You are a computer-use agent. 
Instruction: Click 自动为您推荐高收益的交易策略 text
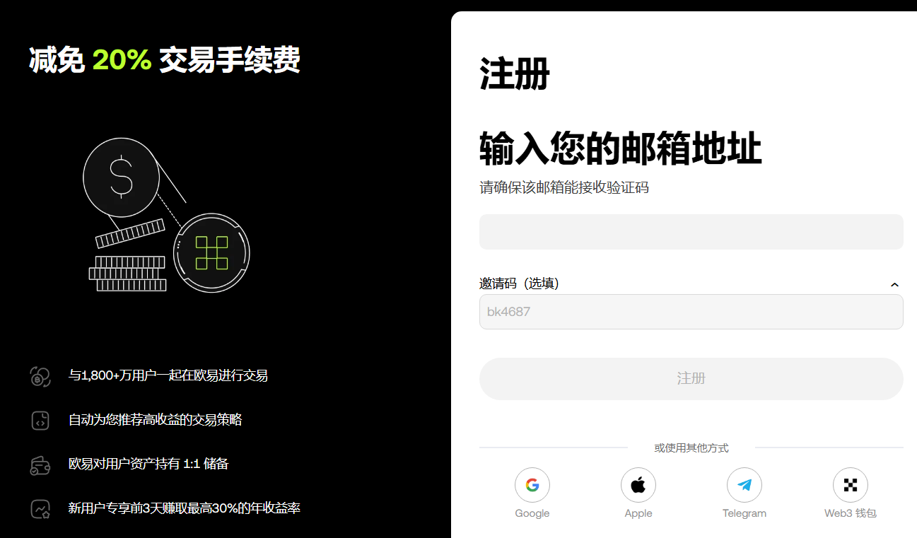point(155,420)
